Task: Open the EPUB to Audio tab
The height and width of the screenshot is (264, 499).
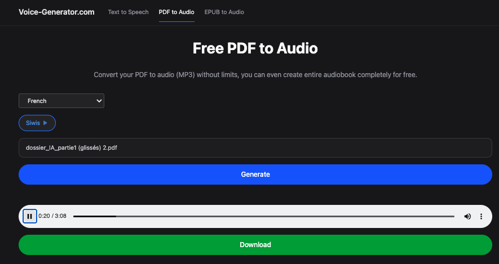Action: point(224,12)
